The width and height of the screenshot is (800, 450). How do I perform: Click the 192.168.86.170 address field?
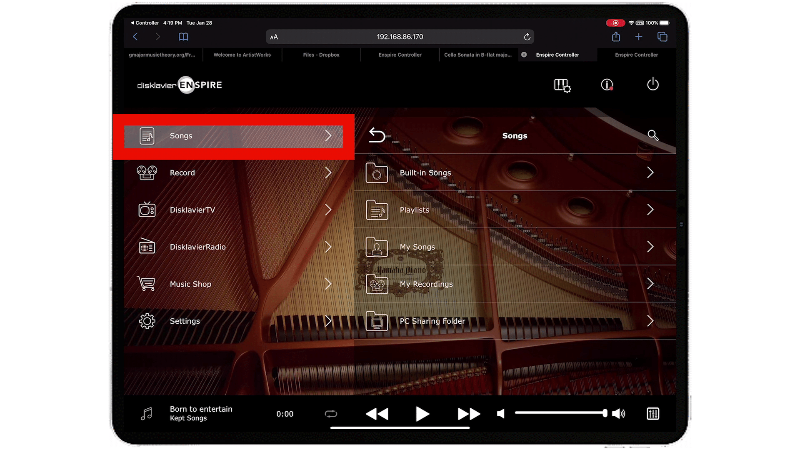click(x=400, y=37)
